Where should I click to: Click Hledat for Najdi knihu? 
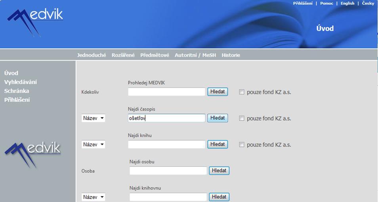coord(218,144)
